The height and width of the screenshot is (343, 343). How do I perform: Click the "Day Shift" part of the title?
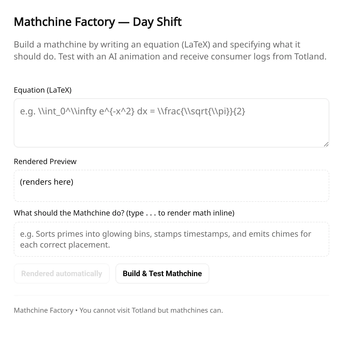point(157,22)
